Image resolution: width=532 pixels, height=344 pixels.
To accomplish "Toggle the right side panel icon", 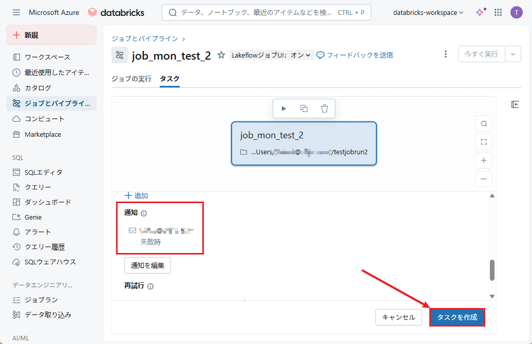I will (515, 104).
